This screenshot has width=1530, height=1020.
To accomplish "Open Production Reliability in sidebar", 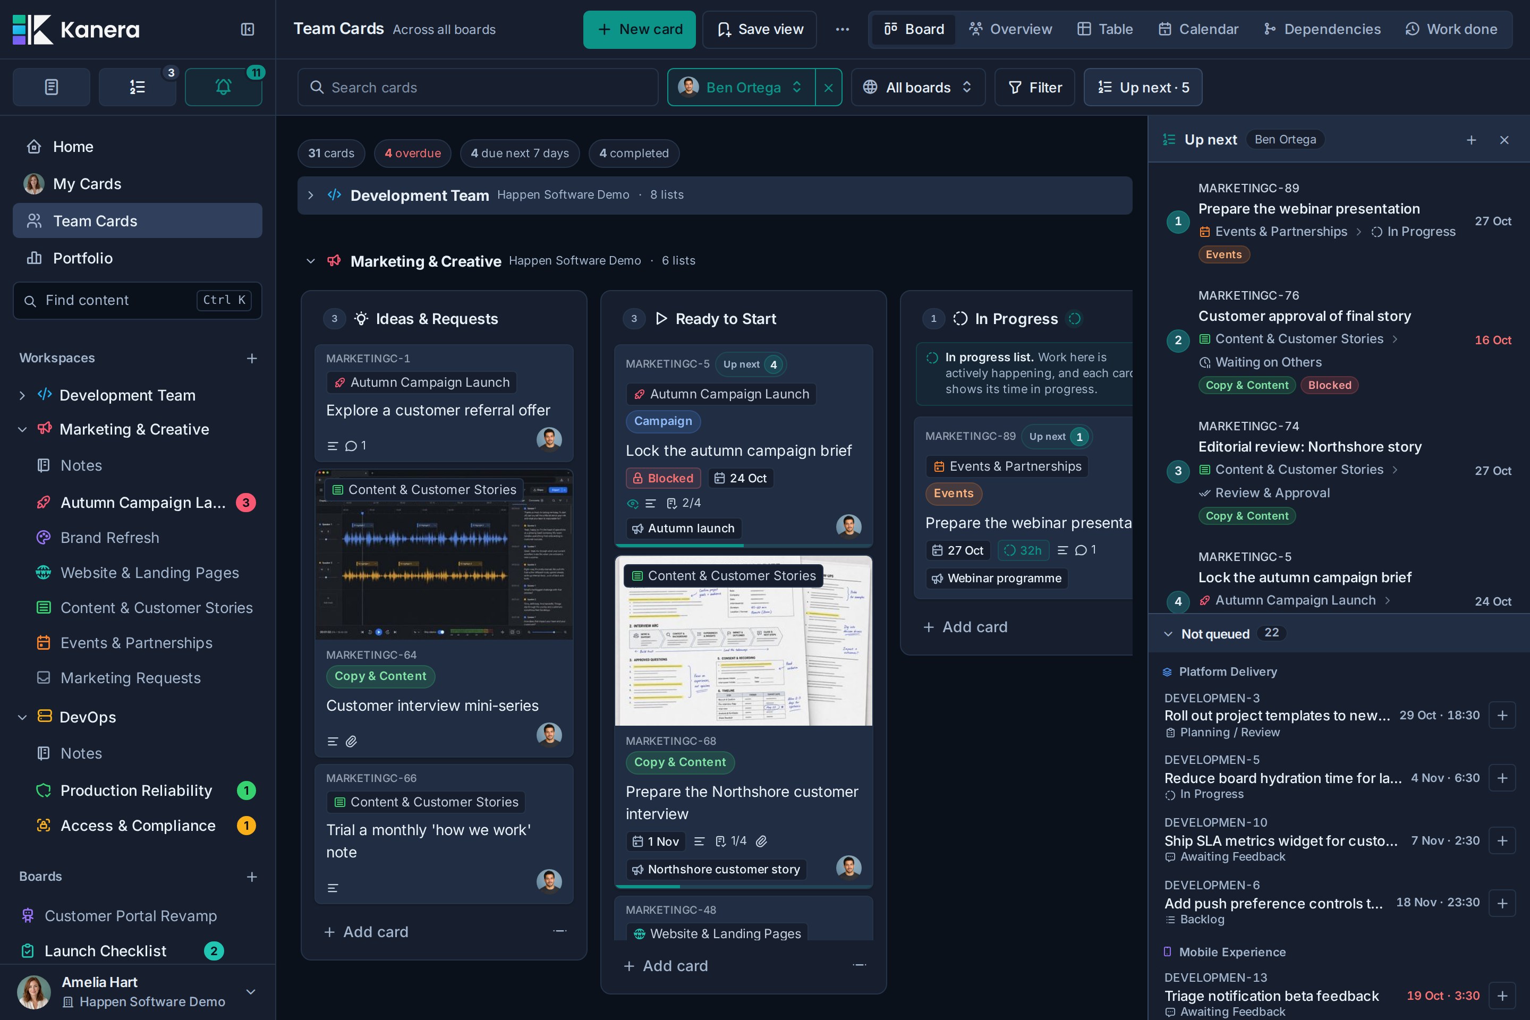I will [x=137, y=790].
